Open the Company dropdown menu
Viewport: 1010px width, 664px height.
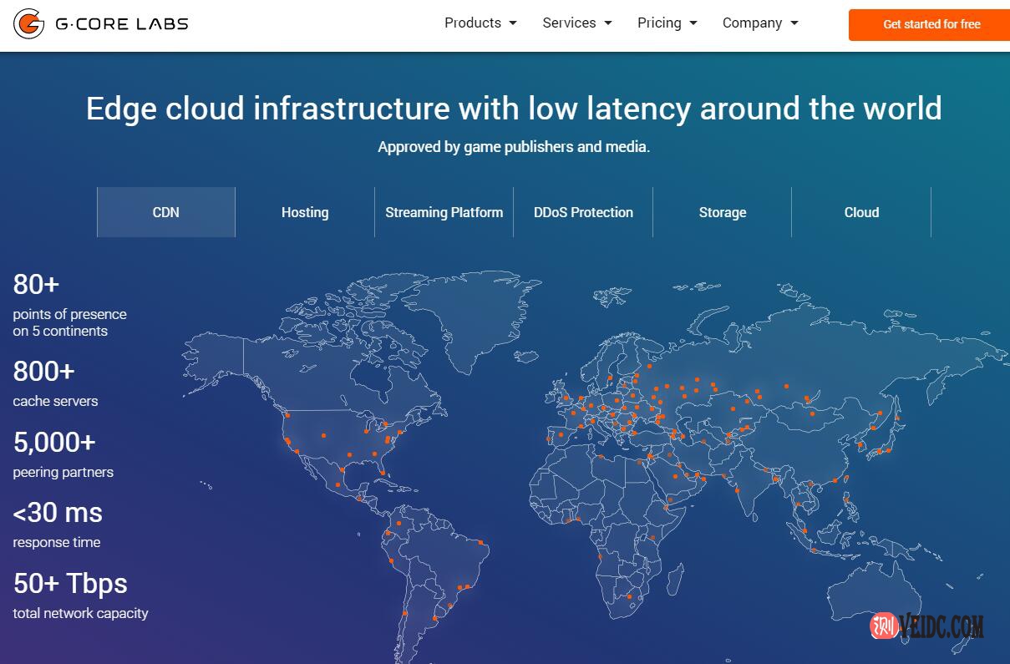(759, 23)
